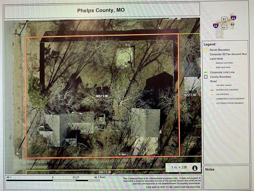The image size is (254, 191).
Task: Click the US HIGHWAY legend entry
Action: [223, 94]
